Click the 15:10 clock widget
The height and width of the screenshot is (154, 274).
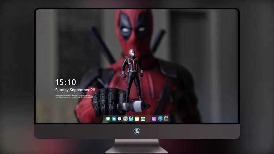65,82
